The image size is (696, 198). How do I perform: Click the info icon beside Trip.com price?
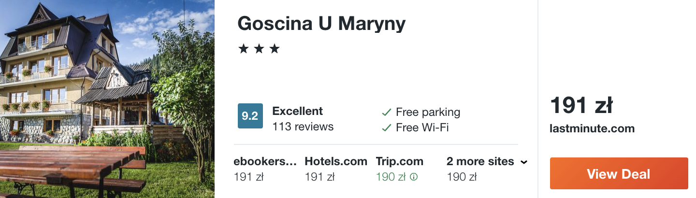pos(414,177)
